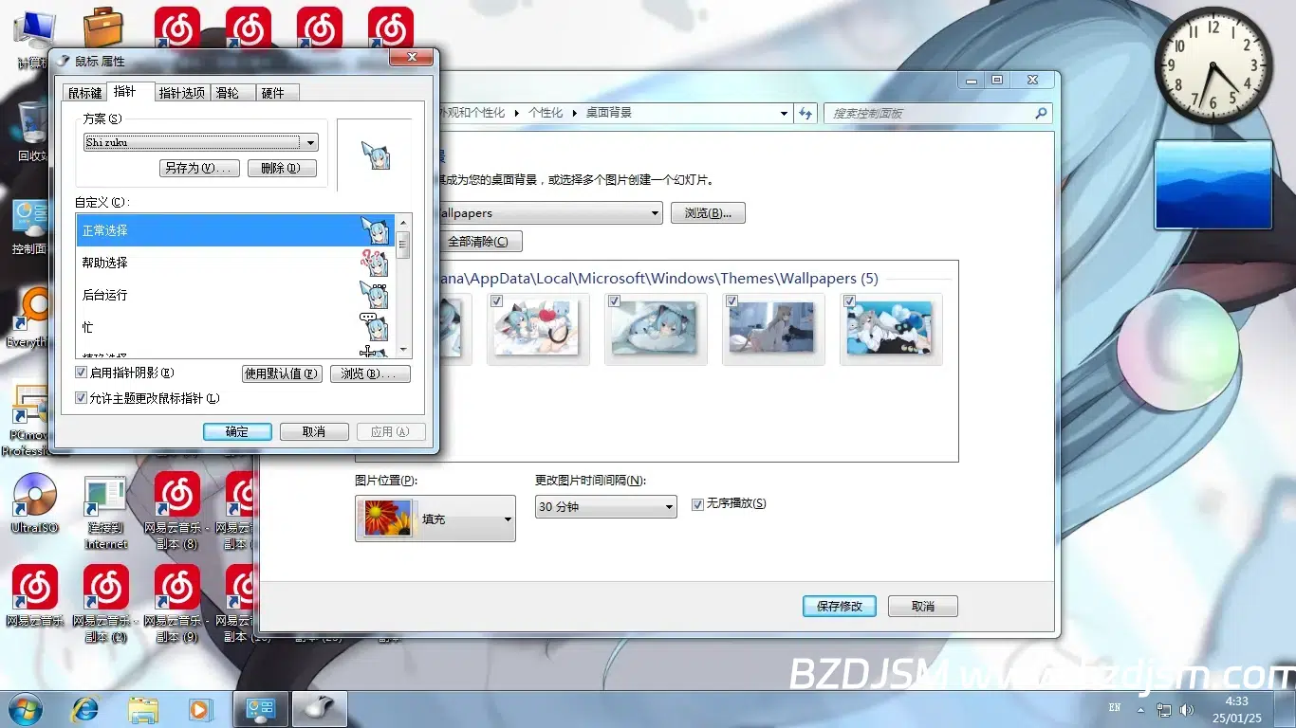Open the 30 分钟 interval dropdown

click(605, 507)
